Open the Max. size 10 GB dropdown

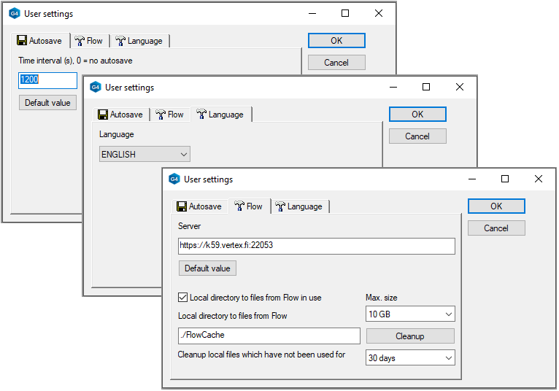(x=410, y=314)
